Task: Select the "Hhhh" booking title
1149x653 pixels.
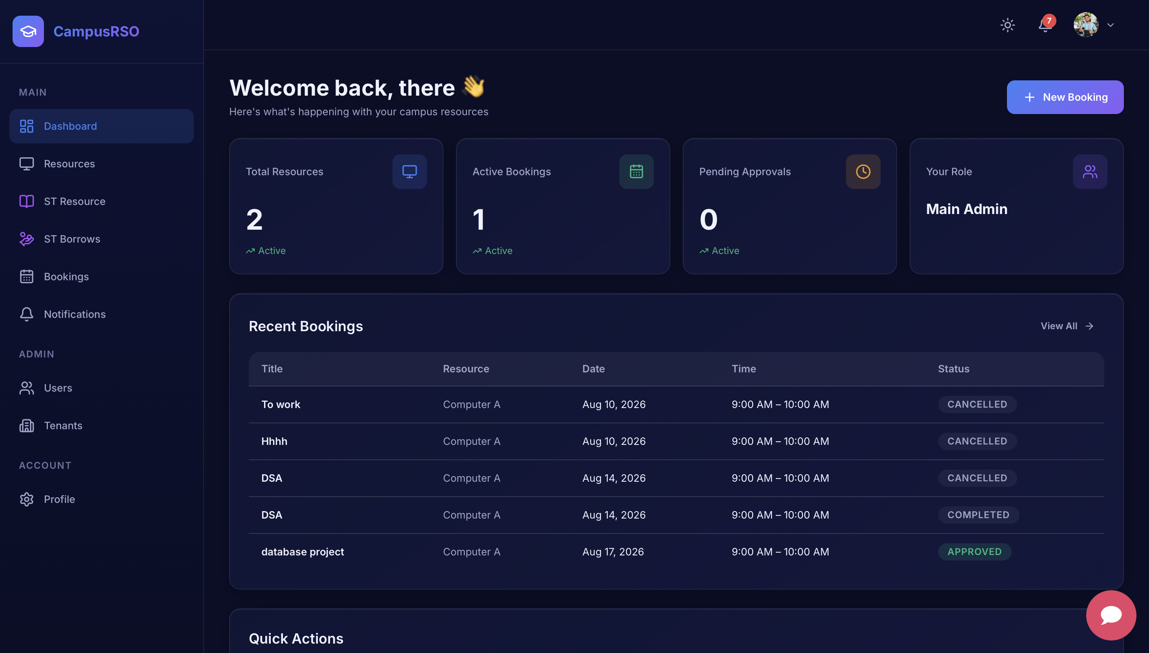Action: [274, 441]
